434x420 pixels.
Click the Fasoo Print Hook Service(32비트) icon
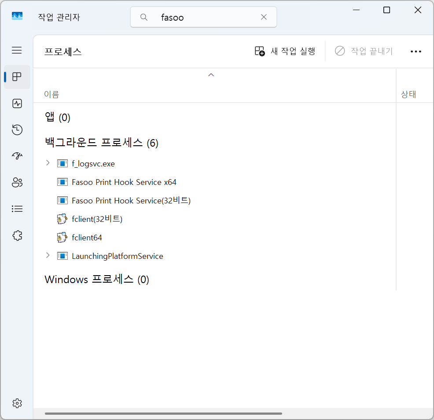62,200
